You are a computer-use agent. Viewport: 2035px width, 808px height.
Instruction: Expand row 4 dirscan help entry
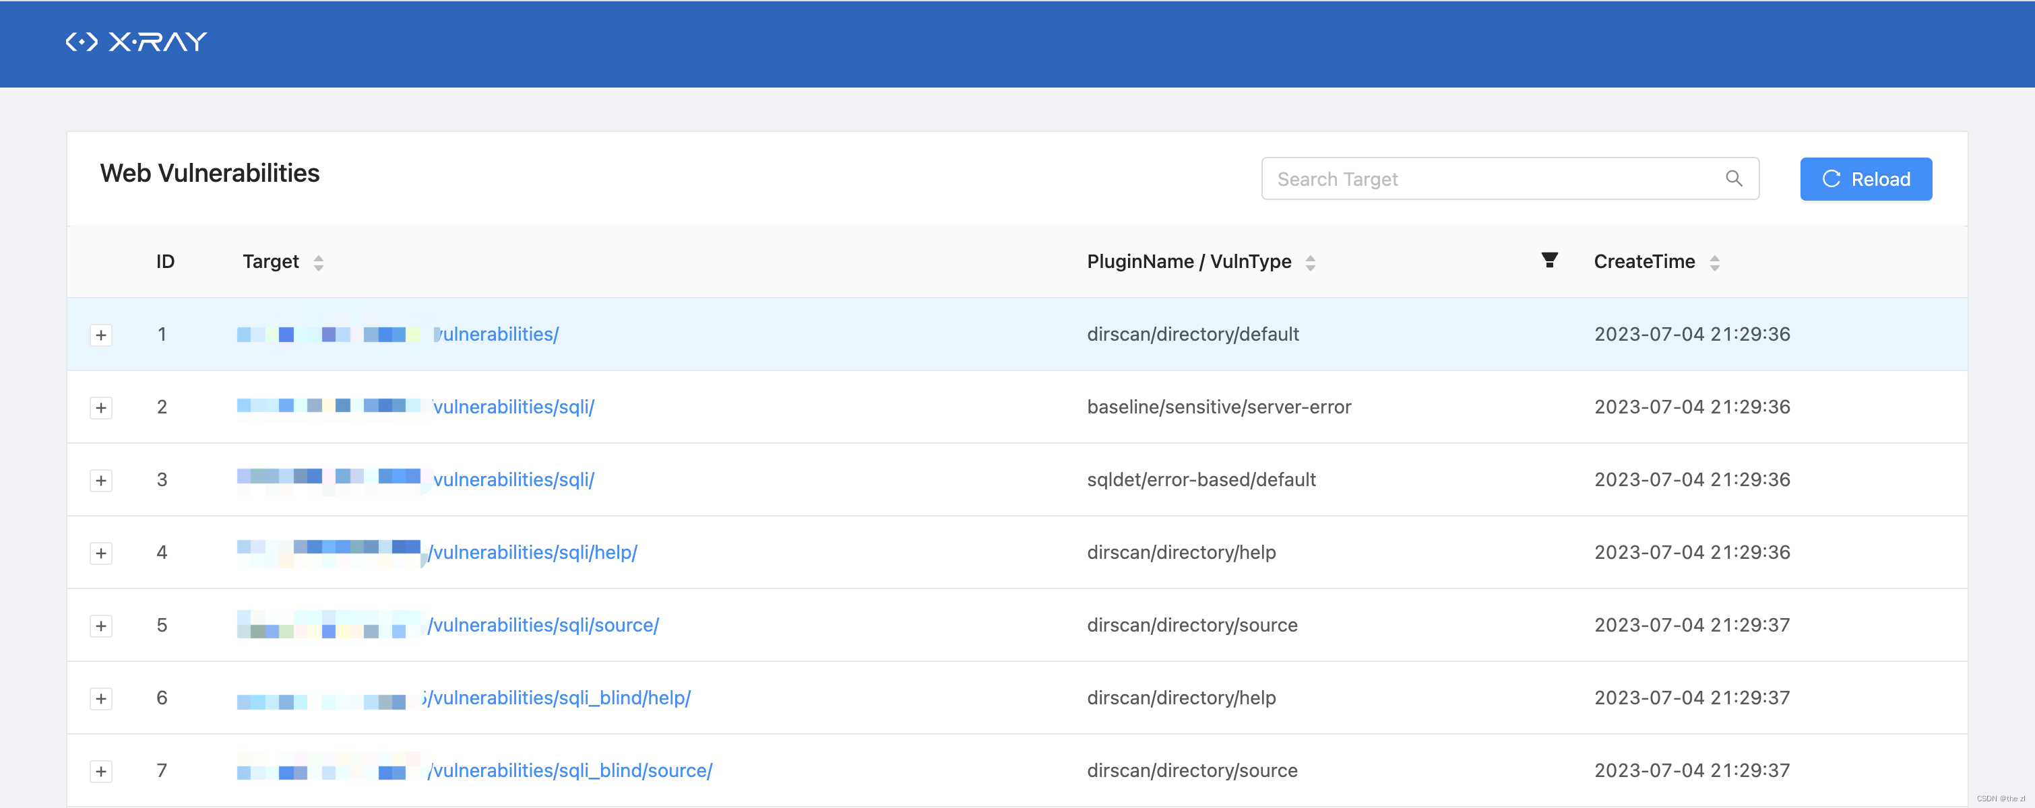[101, 552]
